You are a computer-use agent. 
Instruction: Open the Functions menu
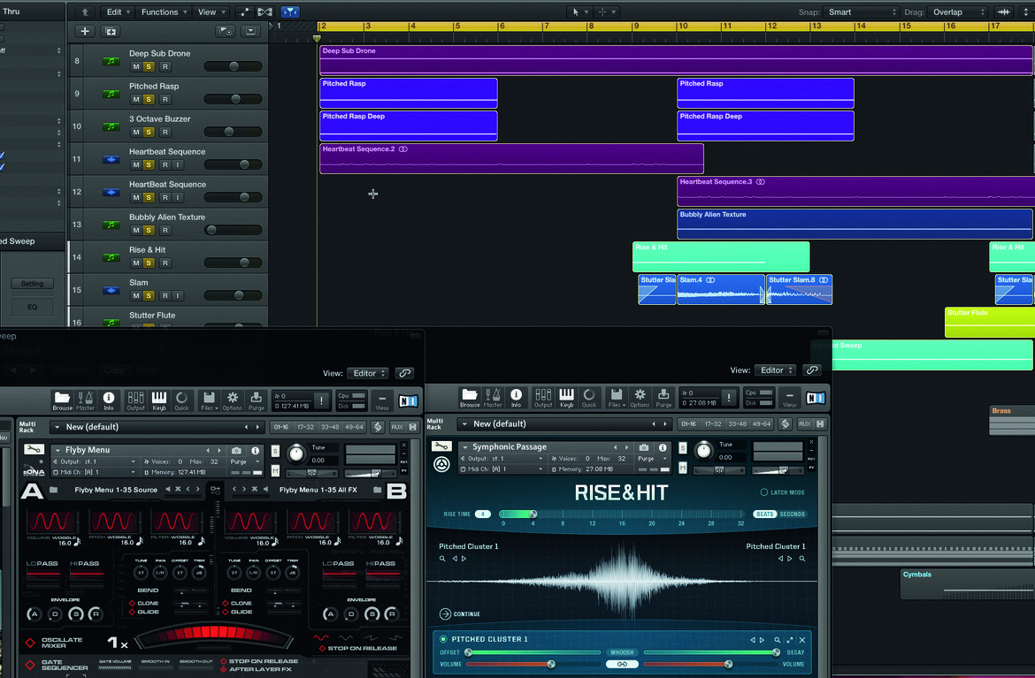coord(164,11)
